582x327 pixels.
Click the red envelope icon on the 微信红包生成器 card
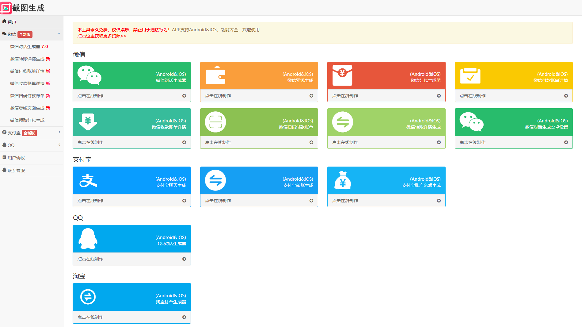point(342,75)
